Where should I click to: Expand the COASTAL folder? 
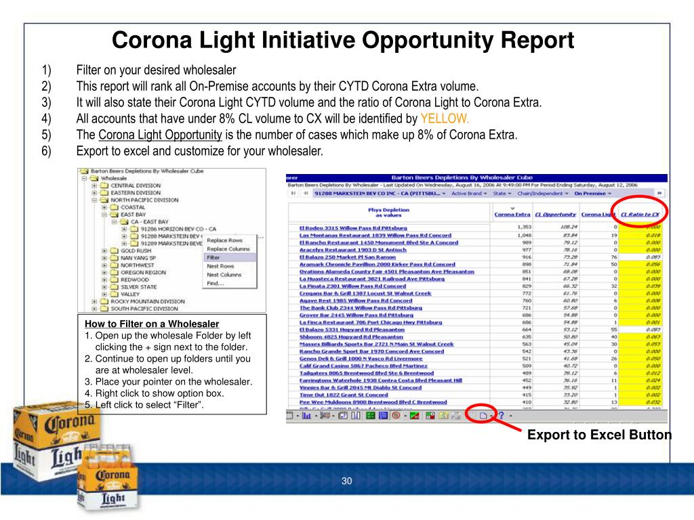104,207
